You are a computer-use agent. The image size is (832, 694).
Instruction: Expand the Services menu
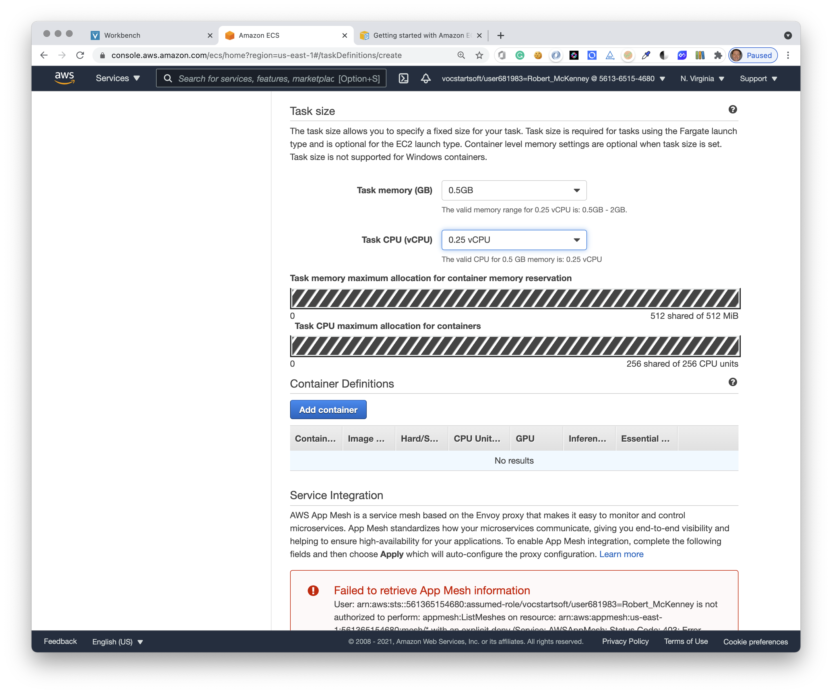point(118,78)
